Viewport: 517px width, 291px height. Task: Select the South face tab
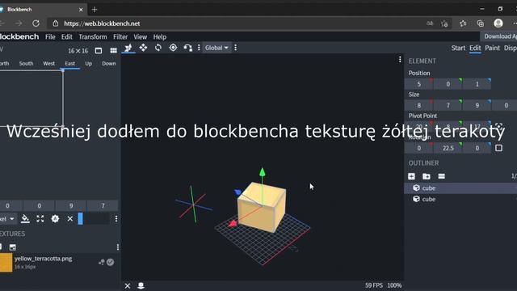point(26,63)
